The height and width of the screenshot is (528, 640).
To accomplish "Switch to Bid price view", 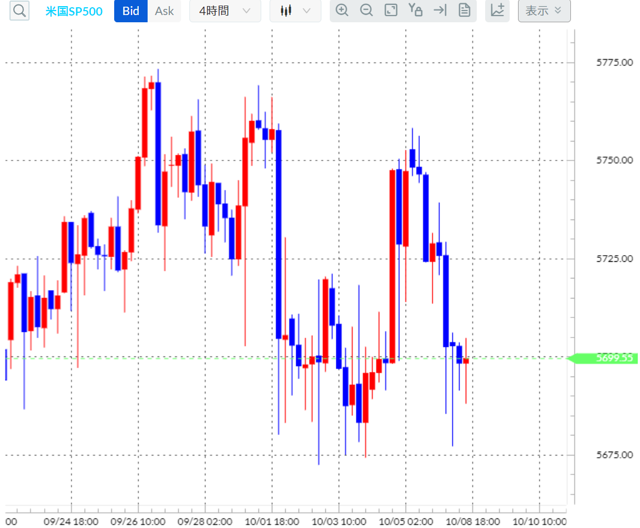I will click(130, 11).
